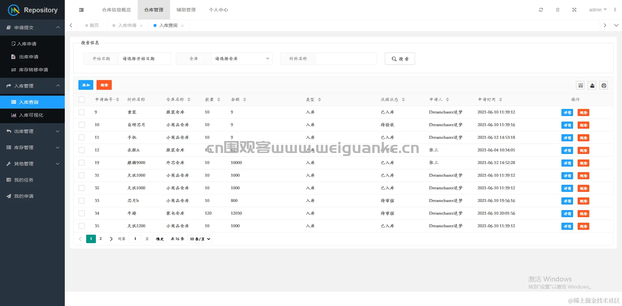Collapse the 入库管理 sidebar group
The image size is (622, 306).
click(32, 86)
